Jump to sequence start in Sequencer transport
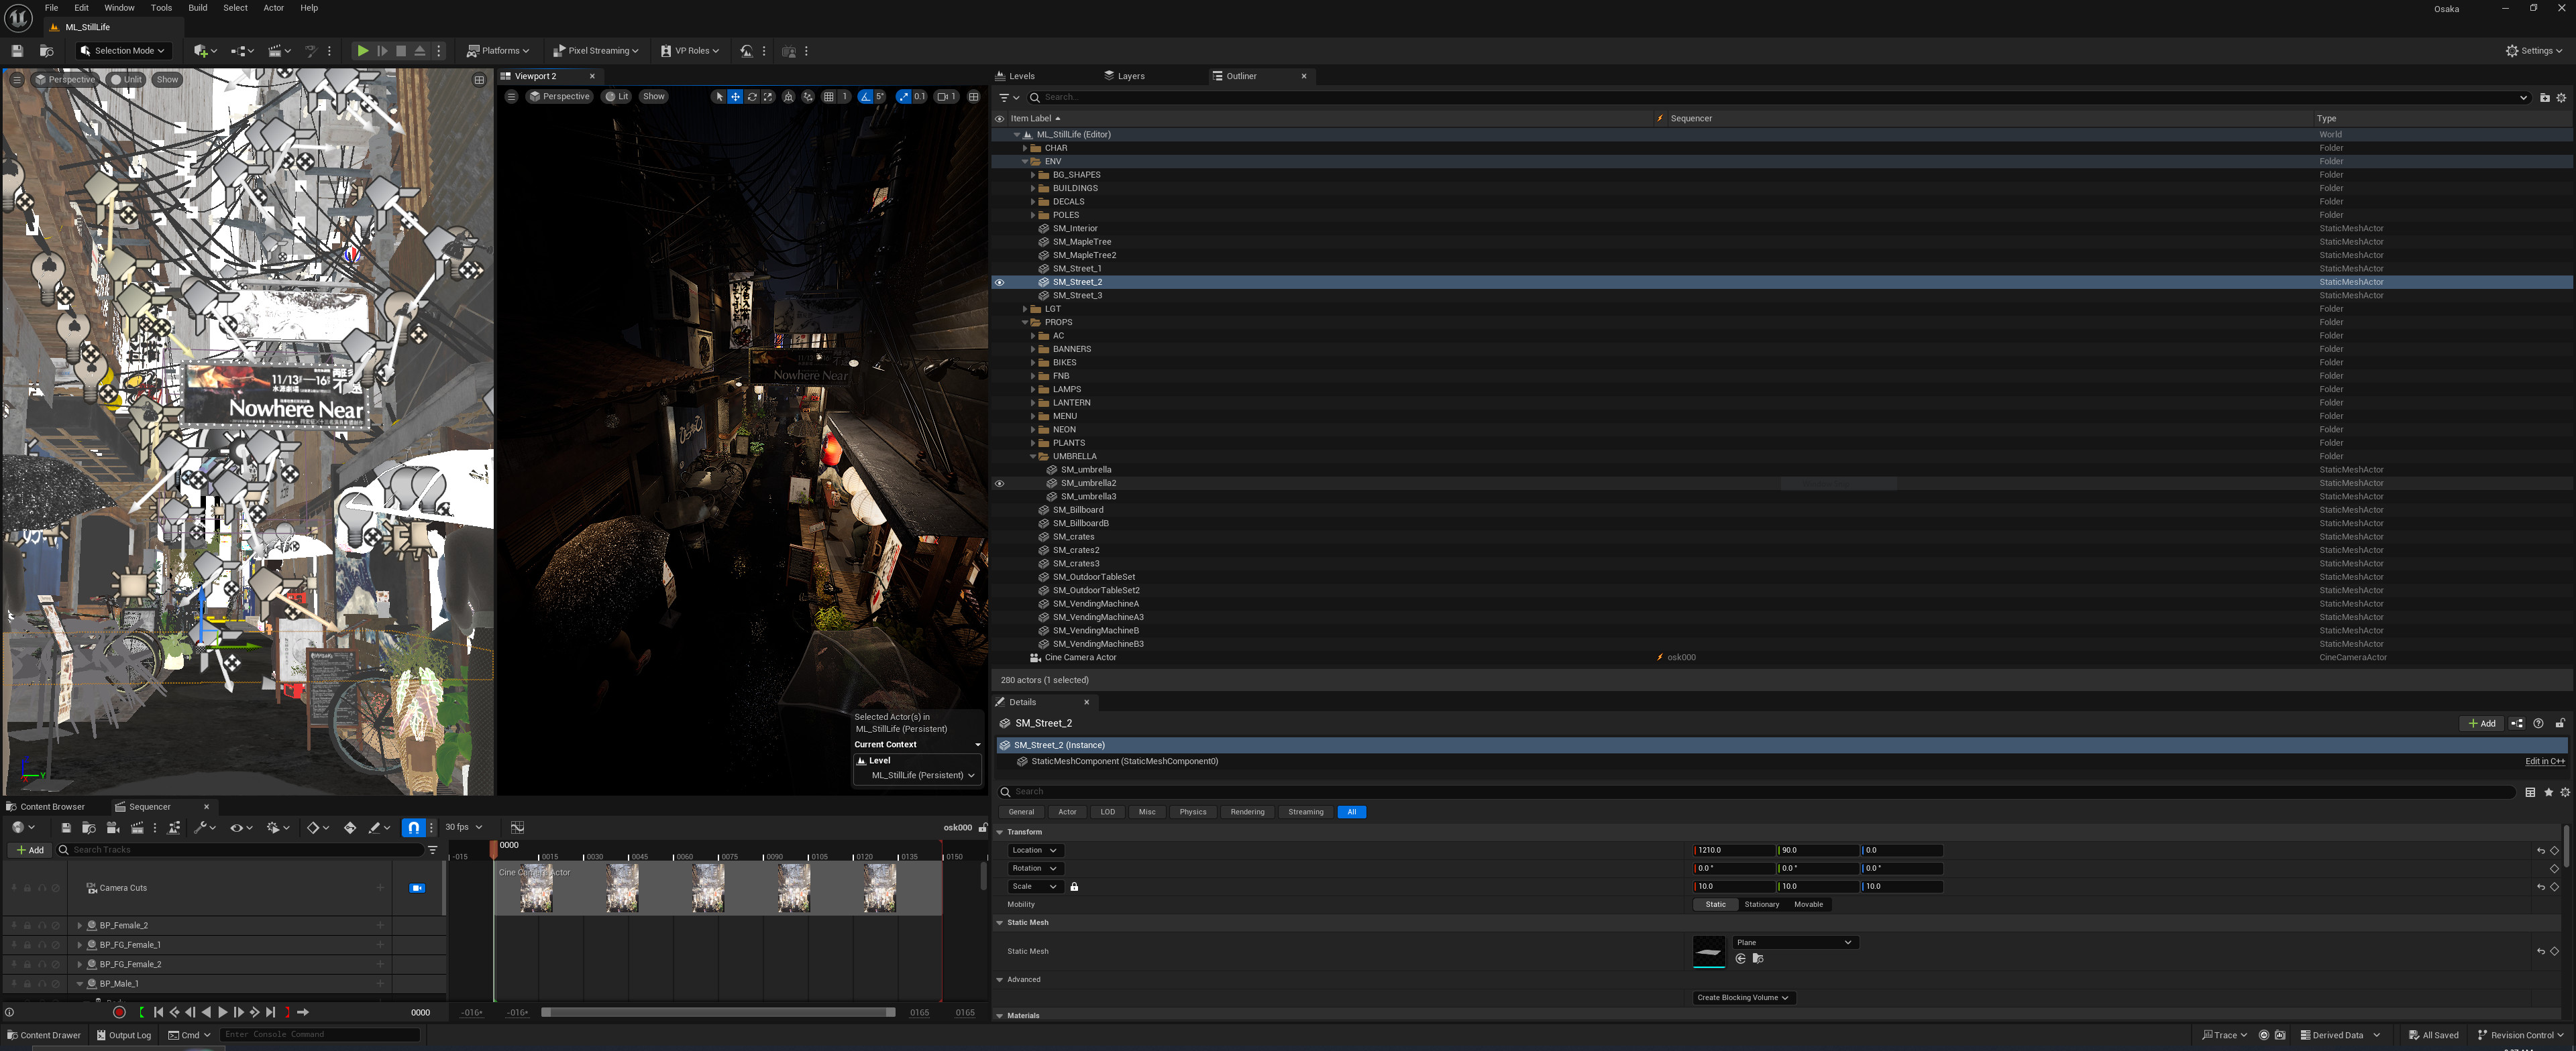The width and height of the screenshot is (2576, 1051). 158,1012
